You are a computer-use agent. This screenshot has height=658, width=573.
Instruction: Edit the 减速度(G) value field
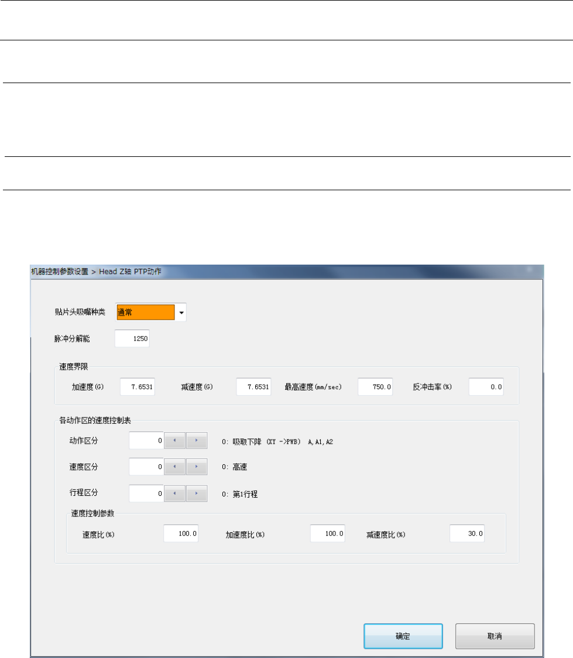(254, 387)
